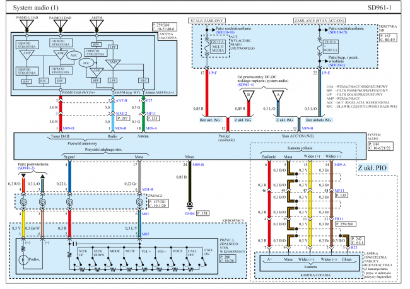The width and height of the screenshot is (410, 289).
Task: Click the ZWIJACZ clock spring label
Action: tap(155, 196)
